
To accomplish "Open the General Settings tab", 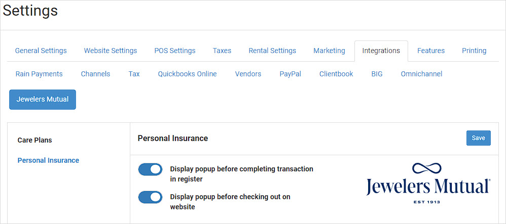I will click(41, 51).
